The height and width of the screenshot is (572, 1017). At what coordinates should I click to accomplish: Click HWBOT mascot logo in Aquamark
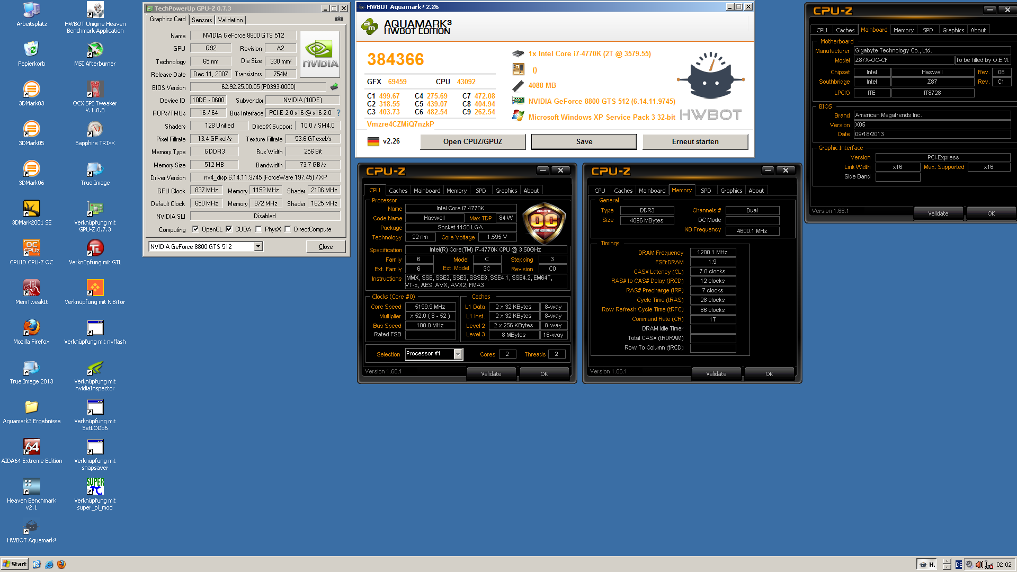710,76
